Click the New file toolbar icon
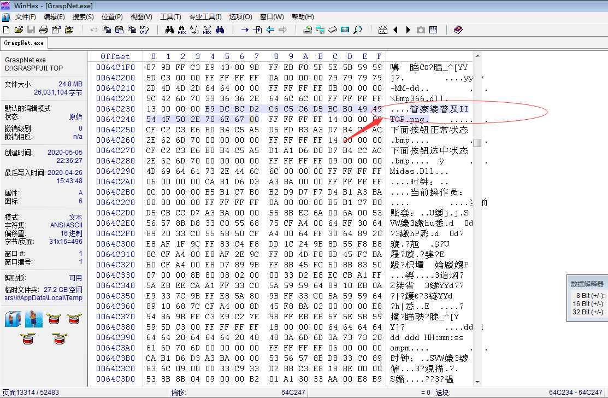Image resolution: width=608 pixels, height=398 pixels. 6,30
